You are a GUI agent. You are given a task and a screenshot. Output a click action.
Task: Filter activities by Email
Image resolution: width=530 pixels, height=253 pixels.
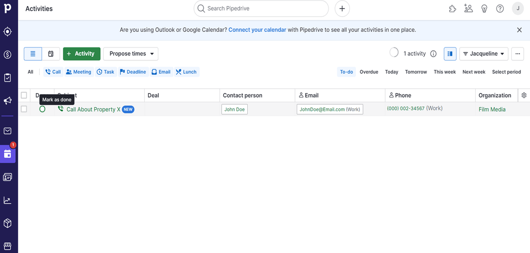[x=161, y=72]
